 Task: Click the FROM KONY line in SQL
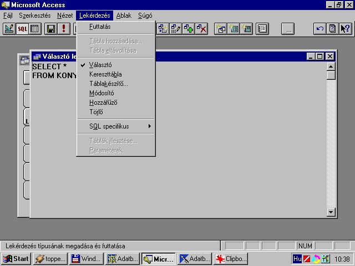54,75
